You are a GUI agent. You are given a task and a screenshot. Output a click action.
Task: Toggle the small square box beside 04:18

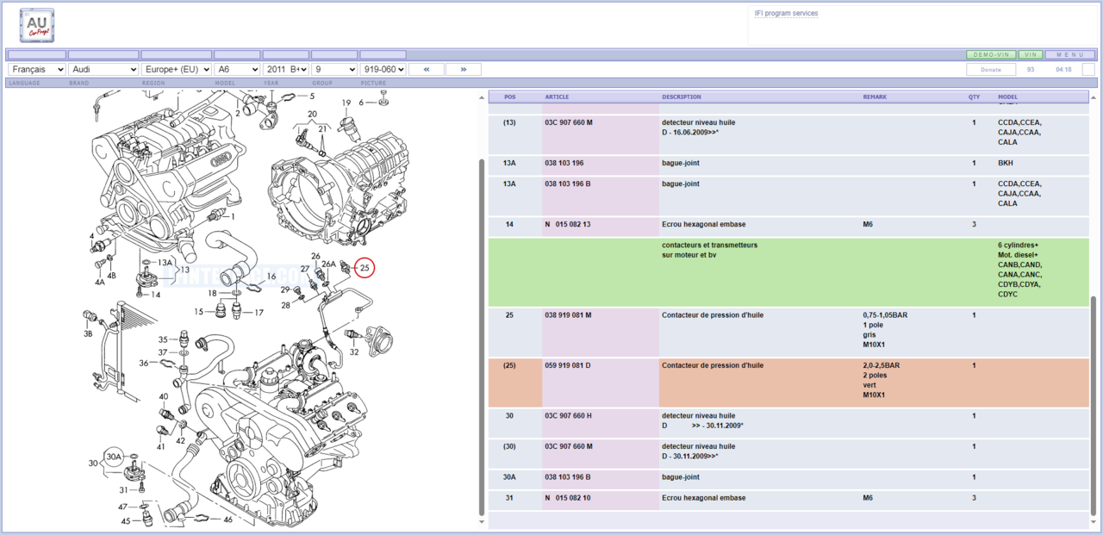1087,69
